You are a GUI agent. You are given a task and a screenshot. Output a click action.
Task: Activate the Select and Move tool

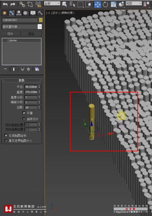point(97,5)
